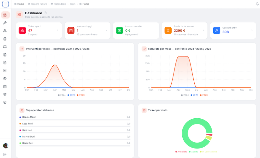Open the shield check icon in sidebar

click(5, 102)
